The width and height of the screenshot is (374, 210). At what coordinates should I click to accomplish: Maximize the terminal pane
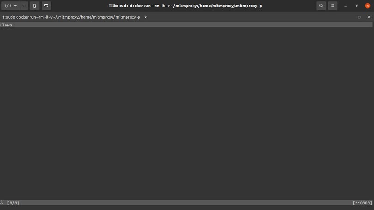pos(359,17)
